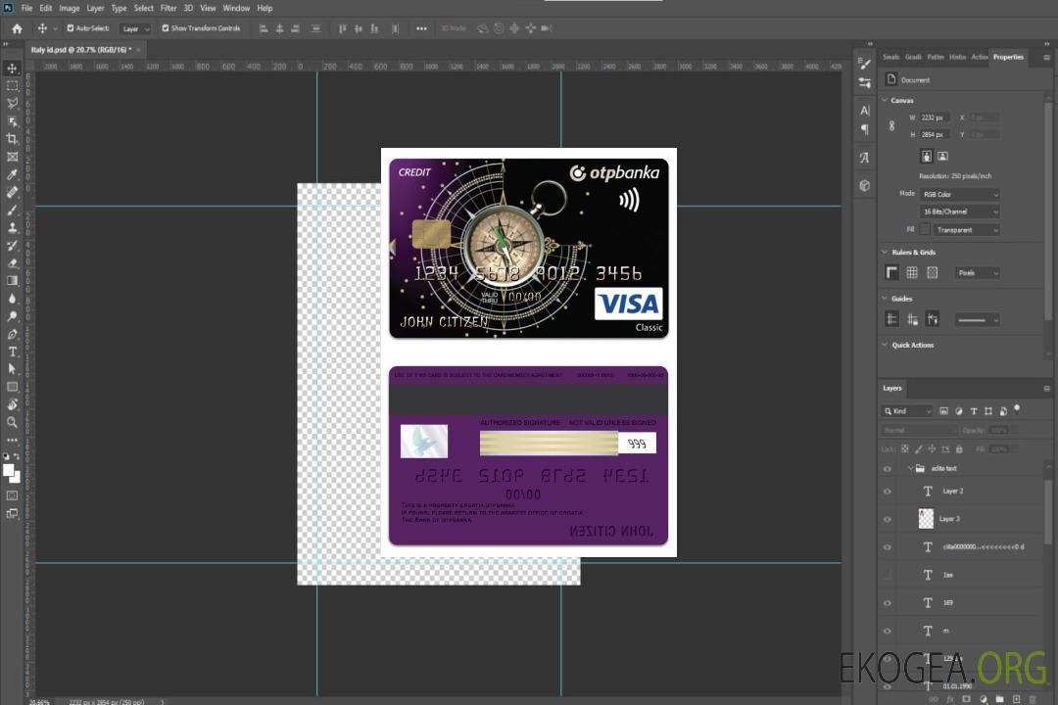Open the 16 Bits/Channel dropdown
The height and width of the screenshot is (705, 1058).
pos(960,211)
